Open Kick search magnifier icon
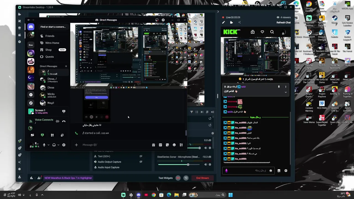This screenshot has width=354, height=199. (x=272, y=32)
